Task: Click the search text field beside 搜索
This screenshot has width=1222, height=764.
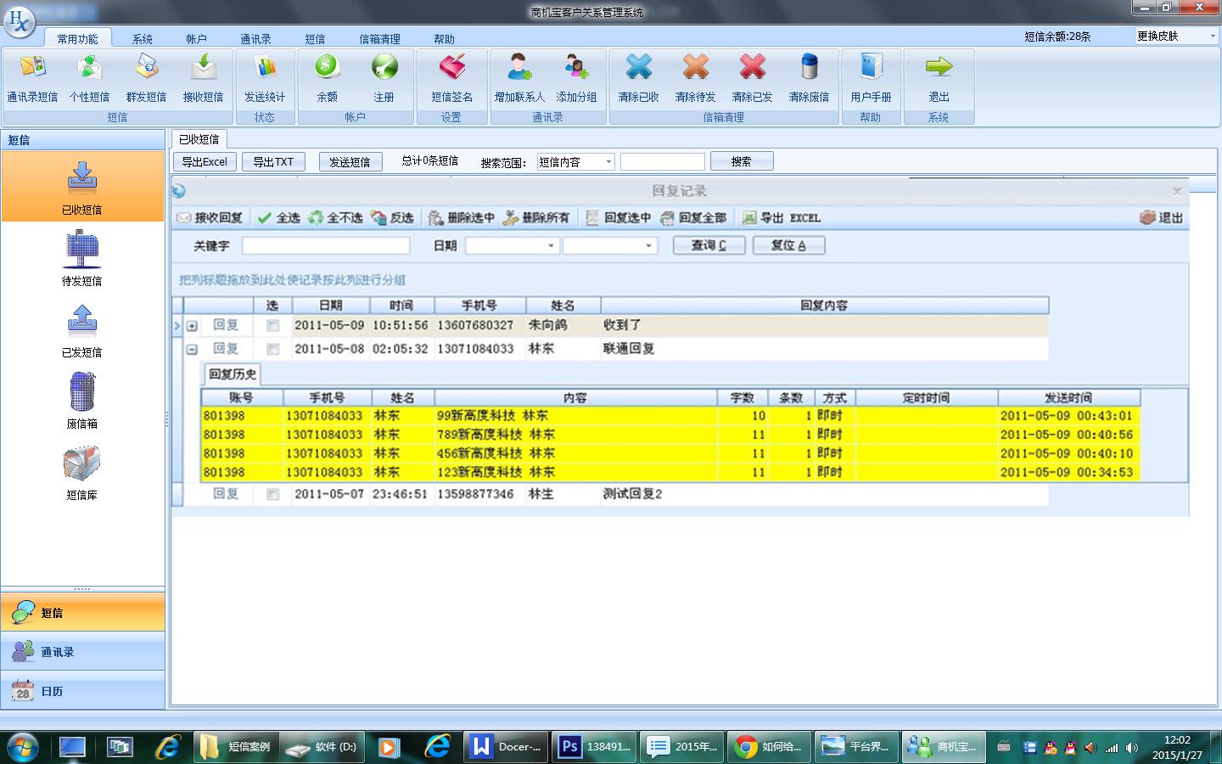Action: 663,162
